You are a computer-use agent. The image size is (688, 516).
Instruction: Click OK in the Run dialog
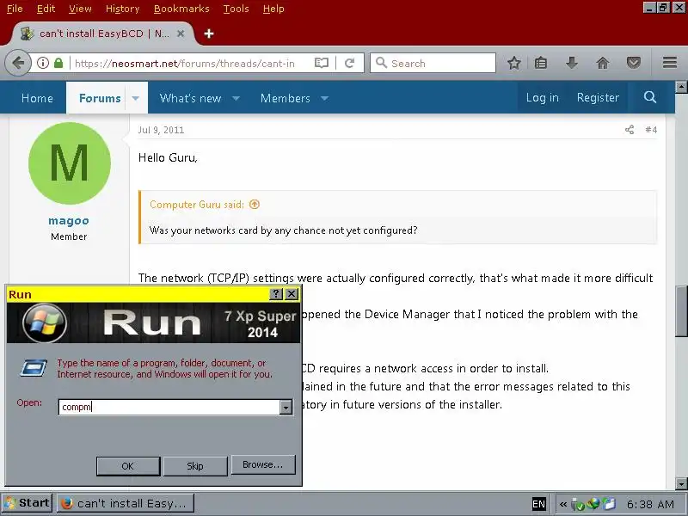point(128,466)
